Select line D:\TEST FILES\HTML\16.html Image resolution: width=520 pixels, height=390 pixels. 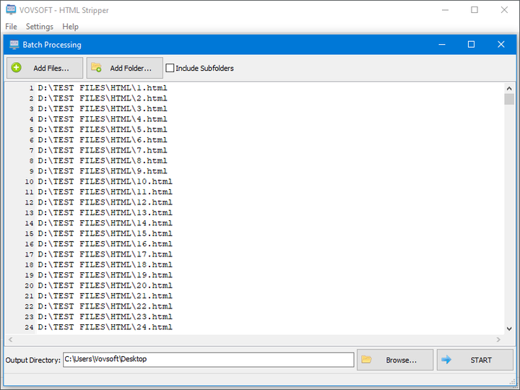[105, 244]
